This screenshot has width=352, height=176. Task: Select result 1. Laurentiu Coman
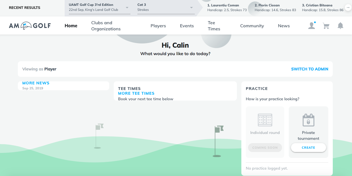pos(227,8)
